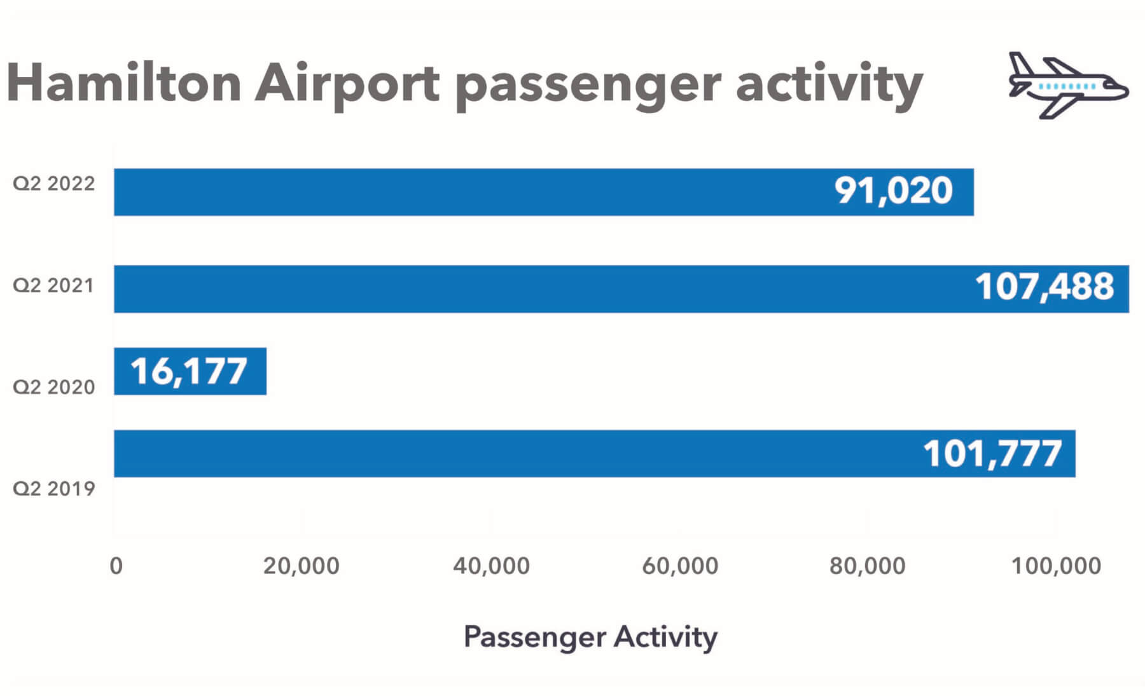Image resolution: width=1145 pixels, height=696 pixels.
Task: Click the 60,000 tick label
Action: click(x=680, y=566)
